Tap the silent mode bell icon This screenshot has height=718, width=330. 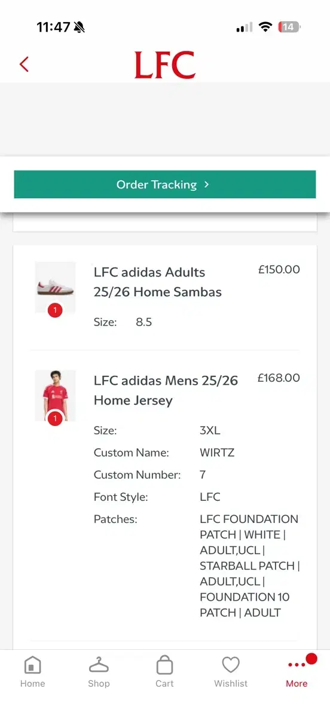click(x=80, y=27)
